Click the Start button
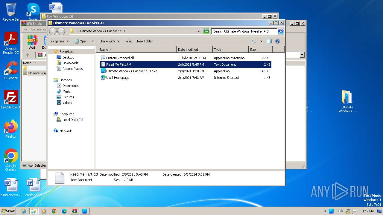The image size is (383, 215). point(8,211)
